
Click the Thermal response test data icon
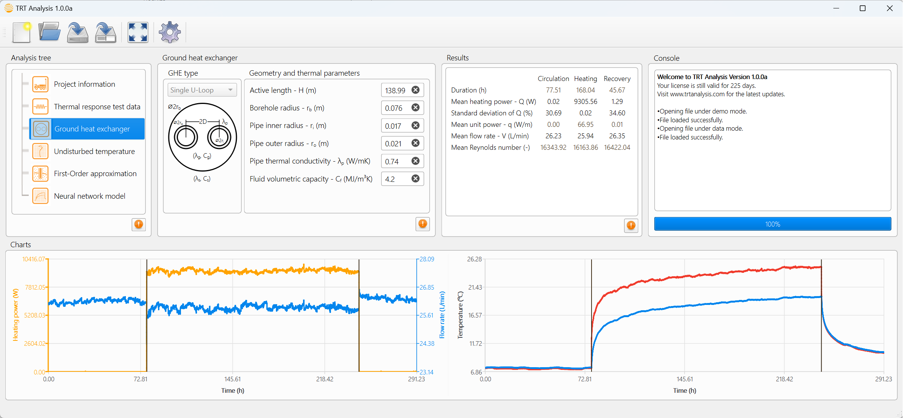[x=40, y=107]
